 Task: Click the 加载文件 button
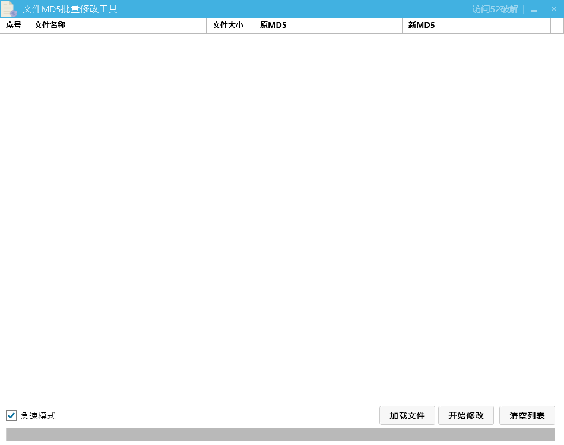click(x=407, y=415)
